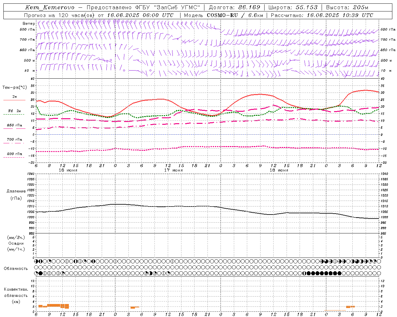Click the '18 июня' date label

[279, 170]
